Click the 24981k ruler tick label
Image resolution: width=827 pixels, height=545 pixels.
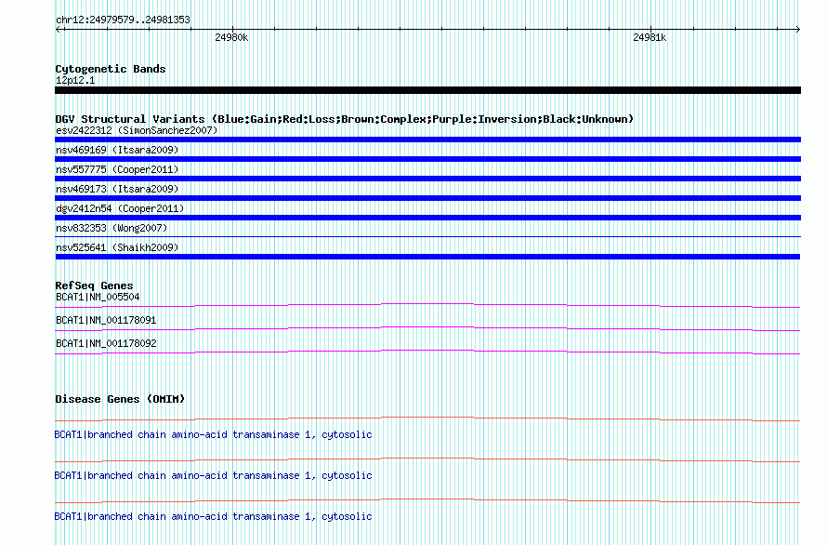(650, 37)
